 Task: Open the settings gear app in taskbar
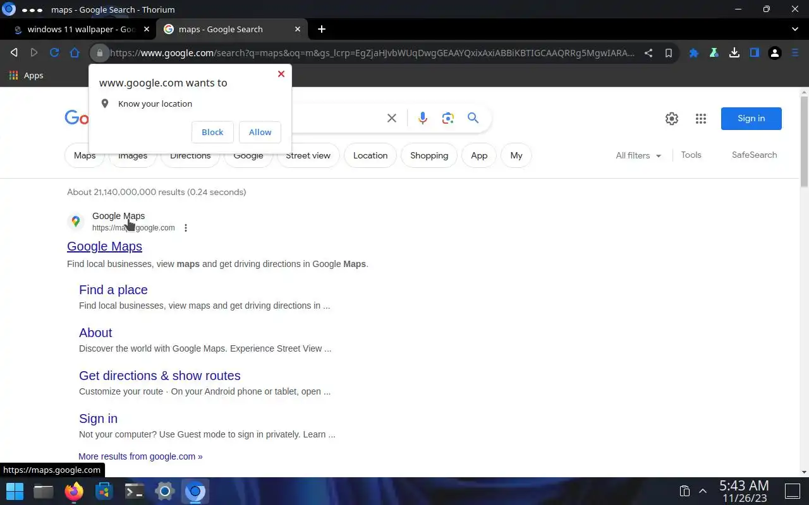[x=164, y=491]
